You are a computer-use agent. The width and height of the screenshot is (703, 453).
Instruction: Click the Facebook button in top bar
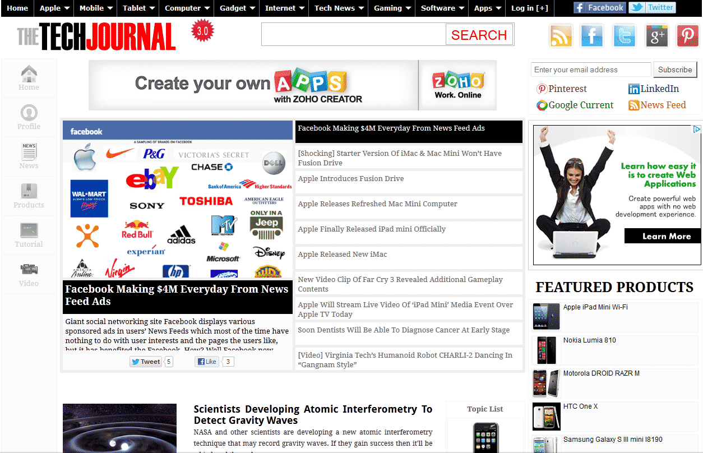599,8
